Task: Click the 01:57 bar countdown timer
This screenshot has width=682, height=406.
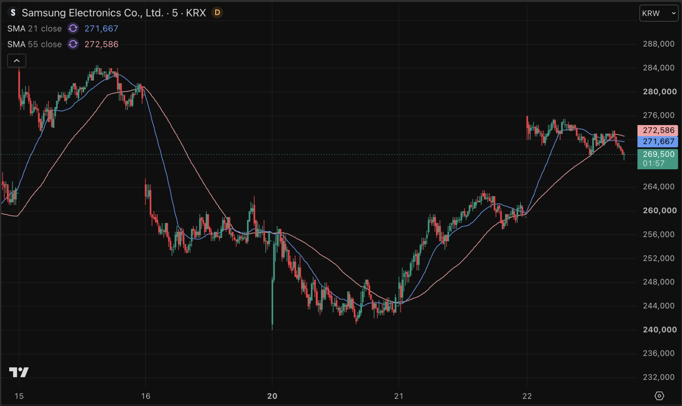Action: (654, 164)
